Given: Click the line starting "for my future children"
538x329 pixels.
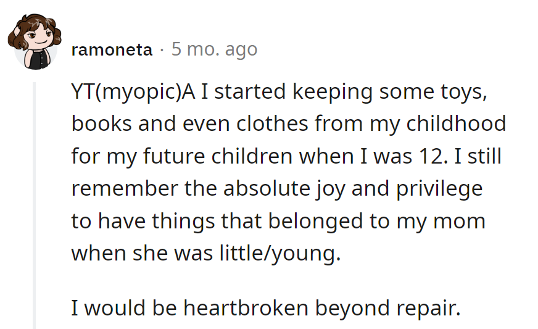Looking at the screenshot, I should (286, 156).
